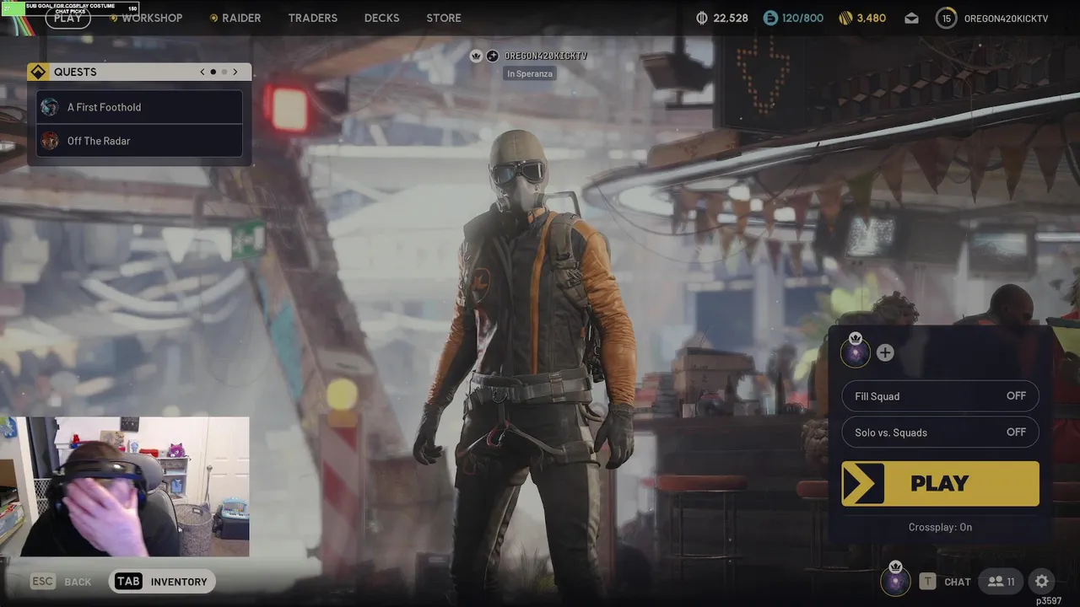Click the blue Cred token icon beside 120/800

[770, 18]
